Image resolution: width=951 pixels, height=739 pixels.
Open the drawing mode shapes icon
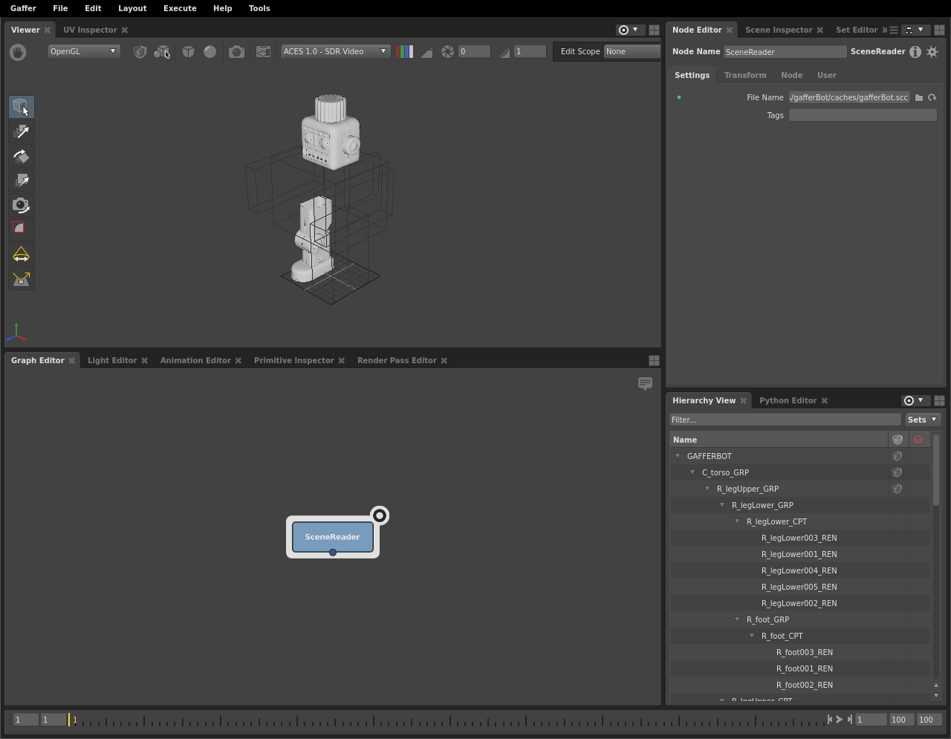tap(161, 51)
